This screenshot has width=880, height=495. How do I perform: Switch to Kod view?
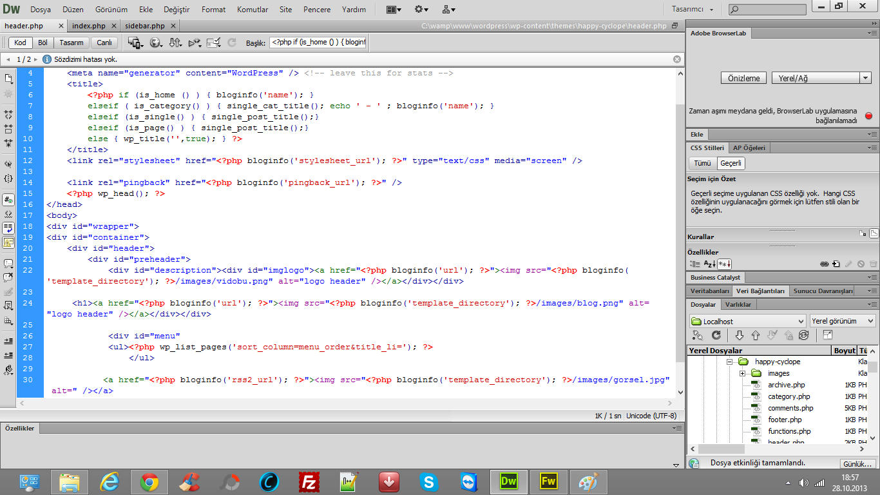coord(21,43)
